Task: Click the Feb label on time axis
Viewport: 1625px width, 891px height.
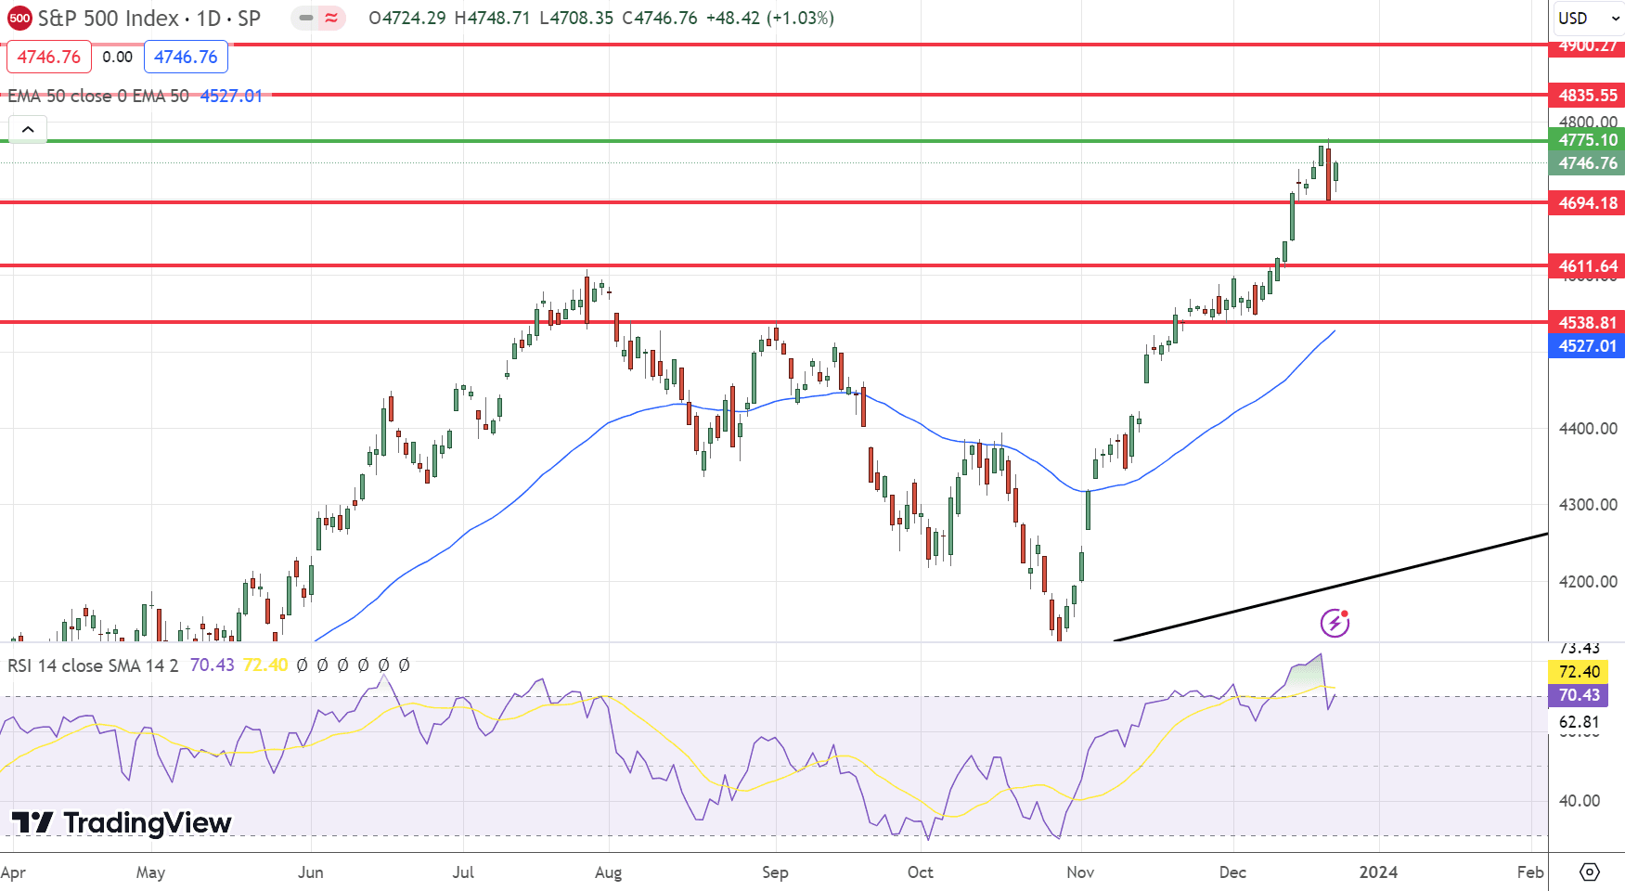Action: click(x=1530, y=872)
